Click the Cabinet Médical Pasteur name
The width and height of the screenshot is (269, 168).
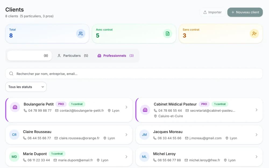click(175, 104)
